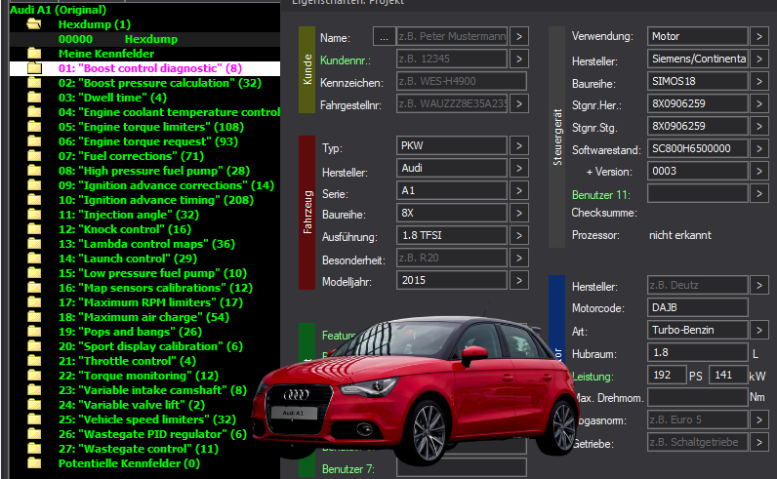Click folder icon of Ignition advance timing

click(x=34, y=200)
